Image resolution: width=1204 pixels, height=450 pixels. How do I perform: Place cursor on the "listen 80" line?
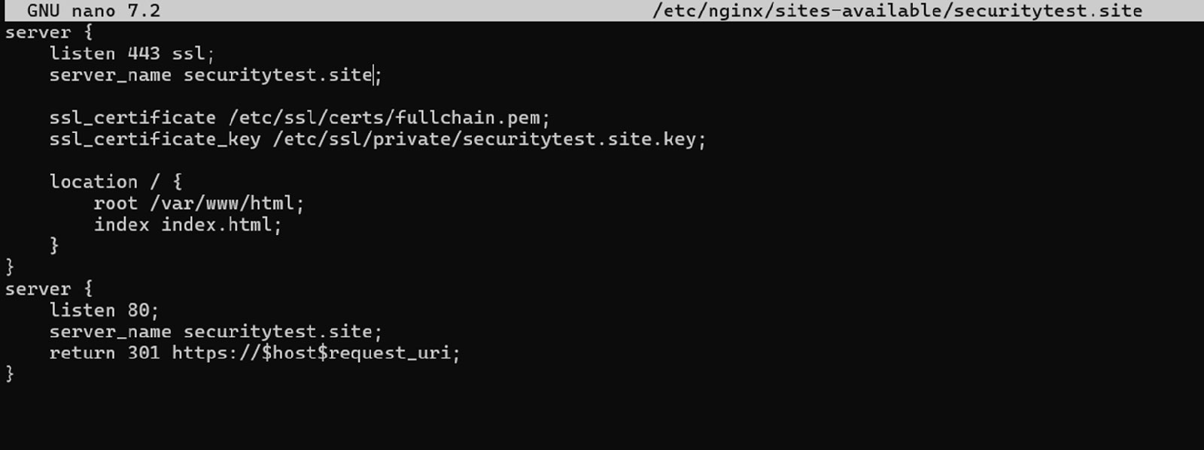(83, 310)
